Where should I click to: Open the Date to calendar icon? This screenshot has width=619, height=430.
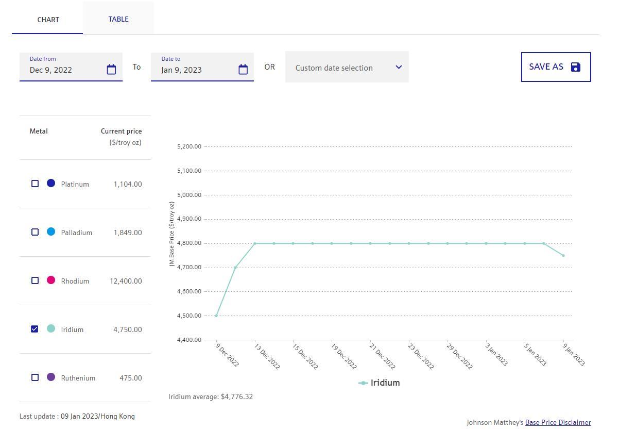tap(243, 70)
